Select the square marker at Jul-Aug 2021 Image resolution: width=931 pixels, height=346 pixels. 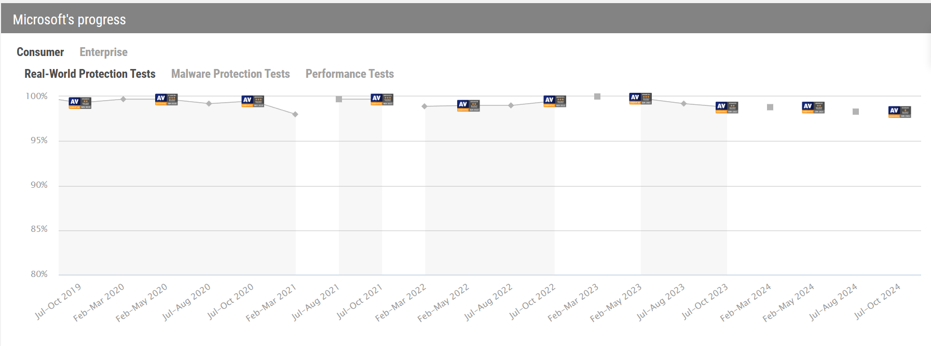339,99
